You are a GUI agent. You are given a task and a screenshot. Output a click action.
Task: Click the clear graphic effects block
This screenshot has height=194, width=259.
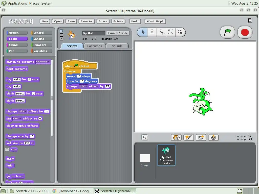[x=23, y=126]
